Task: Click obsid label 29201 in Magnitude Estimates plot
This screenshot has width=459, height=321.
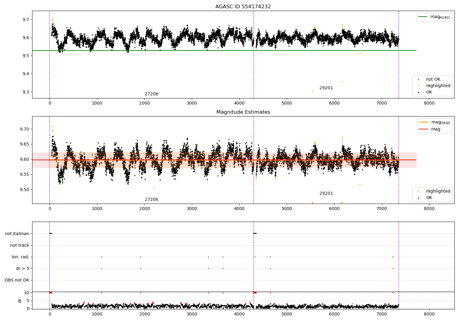Action: click(326, 194)
